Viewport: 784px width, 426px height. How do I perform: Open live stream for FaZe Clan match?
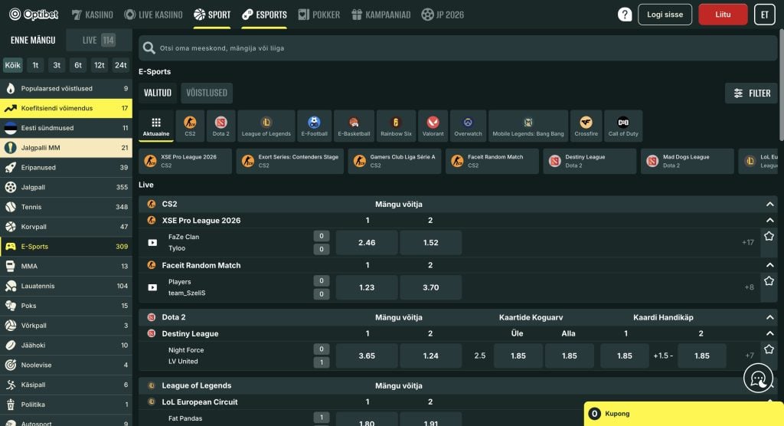[152, 243]
